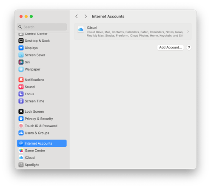This screenshot has height=188, width=211.
Task: Select the Wallpaper label in sidebar
Action: (x=32, y=69)
